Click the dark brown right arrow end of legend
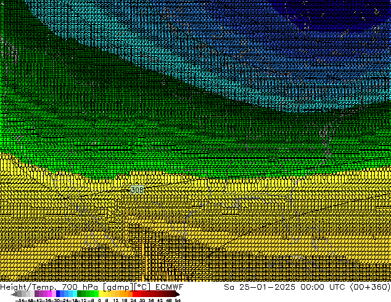Image resolution: width=391 pixels, height=302 pixels. click(178, 294)
